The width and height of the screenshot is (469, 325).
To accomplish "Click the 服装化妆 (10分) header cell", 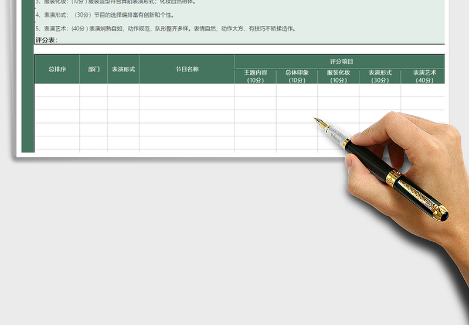I will (339, 76).
